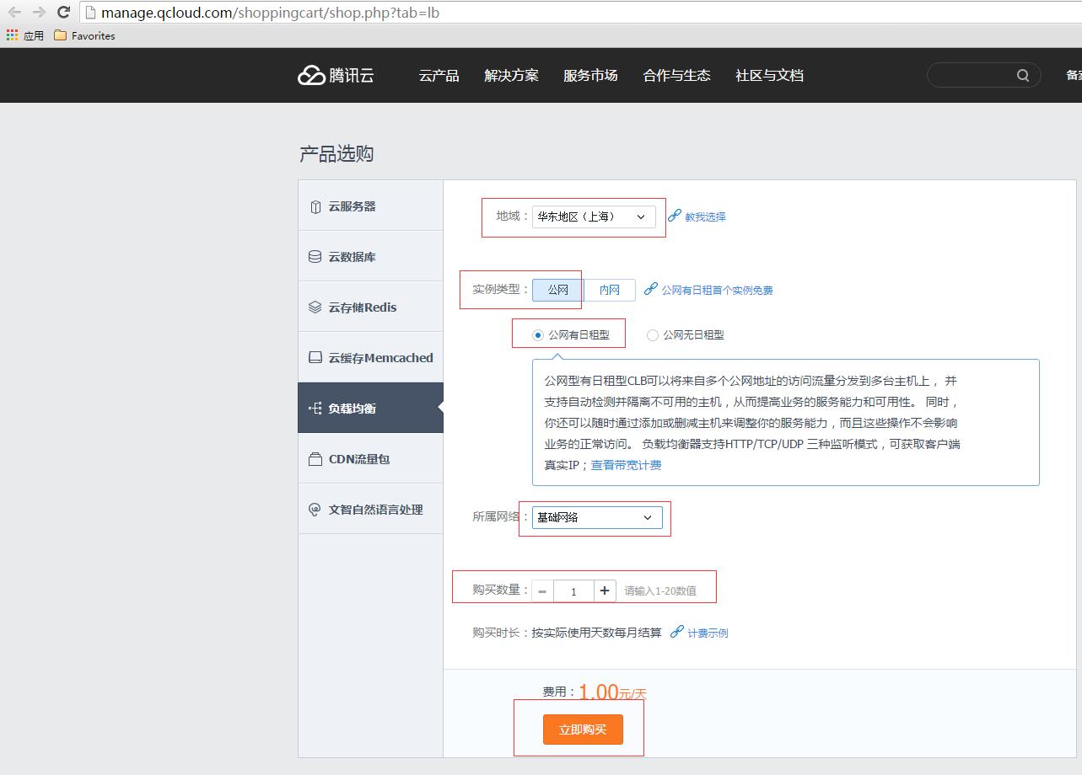Image resolution: width=1082 pixels, height=775 pixels.
Task: Click 按实际使用天数每月结算 text
Action: coord(596,633)
